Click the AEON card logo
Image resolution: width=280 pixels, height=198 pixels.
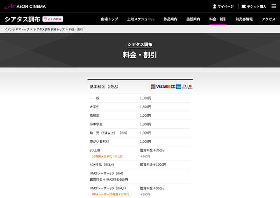pos(153,87)
